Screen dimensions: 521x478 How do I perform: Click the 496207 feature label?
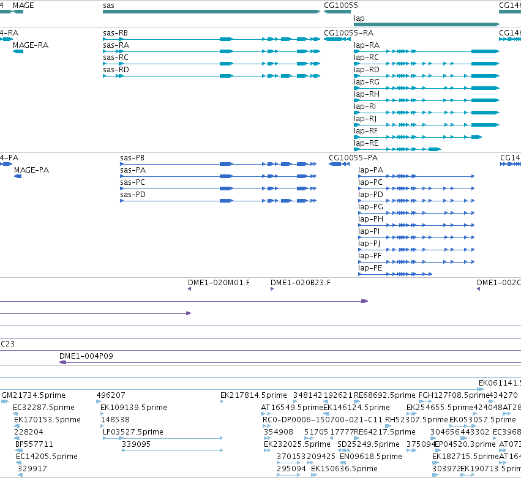(x=111, y=395)
